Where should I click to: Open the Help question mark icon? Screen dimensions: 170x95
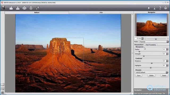(160, 8)
